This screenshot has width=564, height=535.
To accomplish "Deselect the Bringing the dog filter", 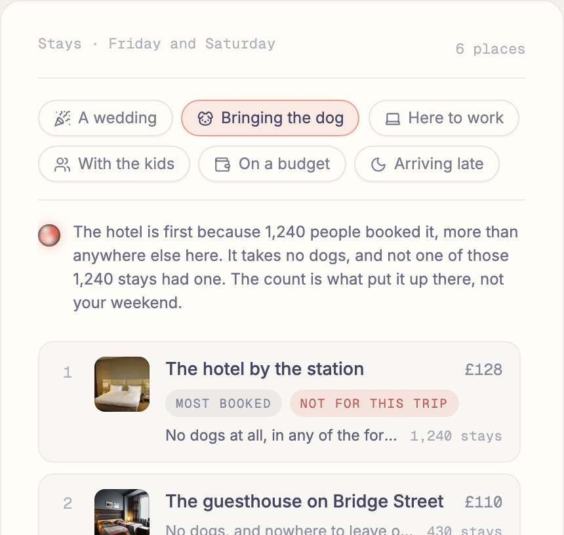I will click(270, 118).
